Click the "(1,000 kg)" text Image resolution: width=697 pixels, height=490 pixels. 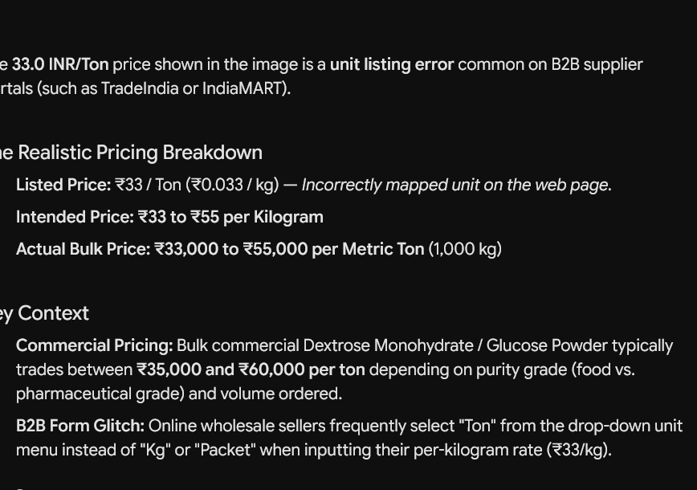tap(465, 250)
